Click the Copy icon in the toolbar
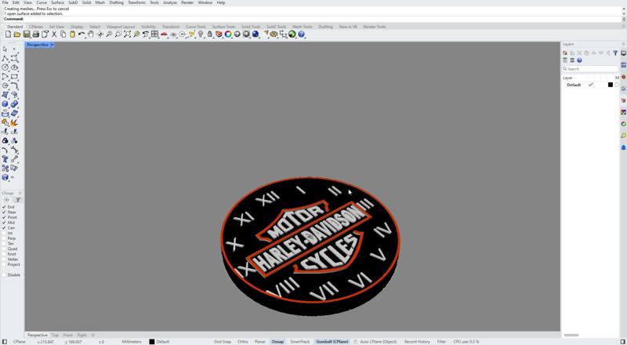Screen dimensions: 627x345 pos(63,34)
